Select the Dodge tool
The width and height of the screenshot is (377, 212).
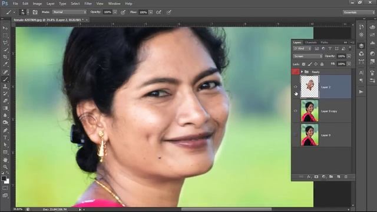point(5,122)
